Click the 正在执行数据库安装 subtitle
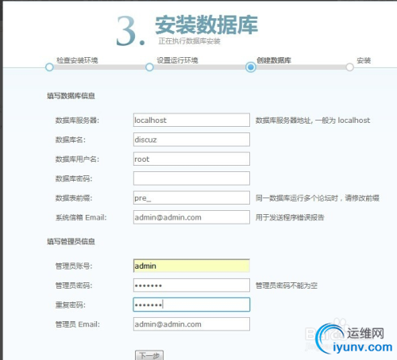The image size is (397, 360). tap(189, 41)
